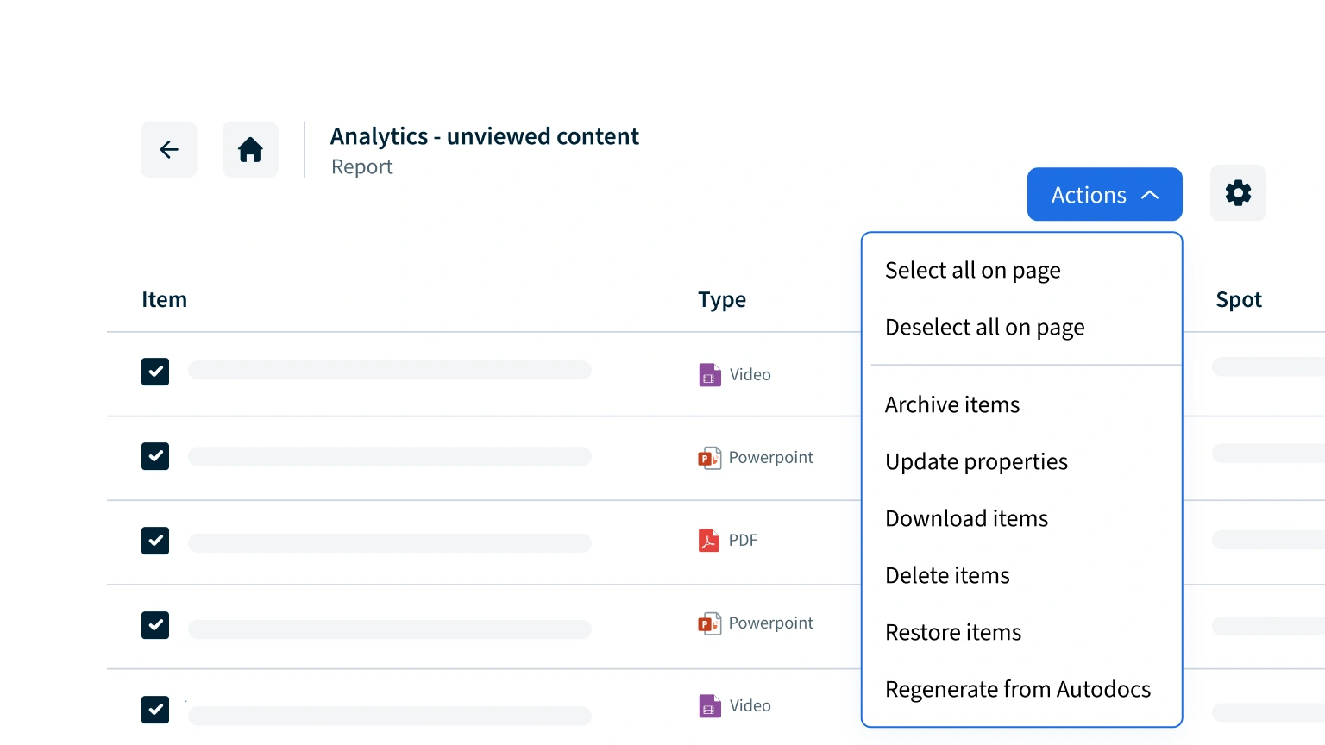Choose Select all on page
The image size is (1325, 745).
(x=972, y=271)
